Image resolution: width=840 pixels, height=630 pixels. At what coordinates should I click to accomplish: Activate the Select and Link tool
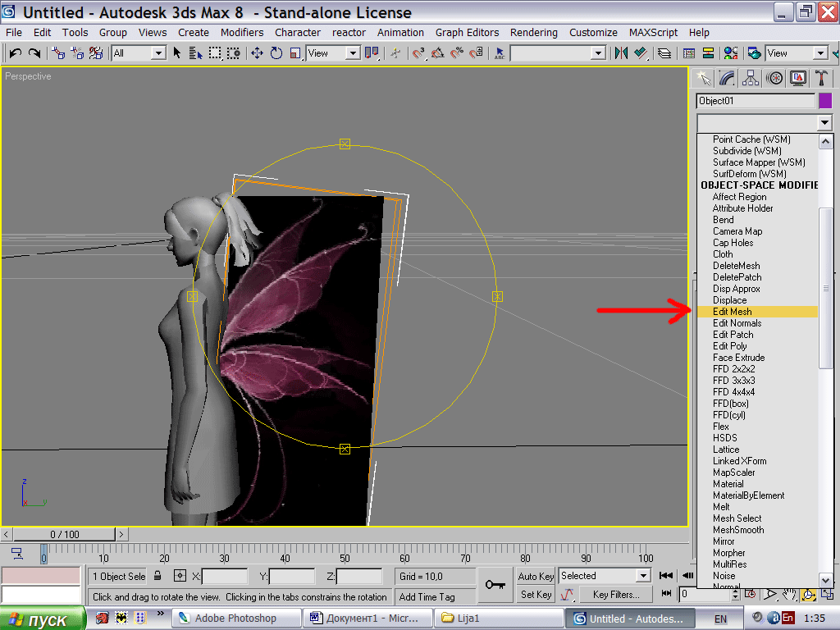58,53
